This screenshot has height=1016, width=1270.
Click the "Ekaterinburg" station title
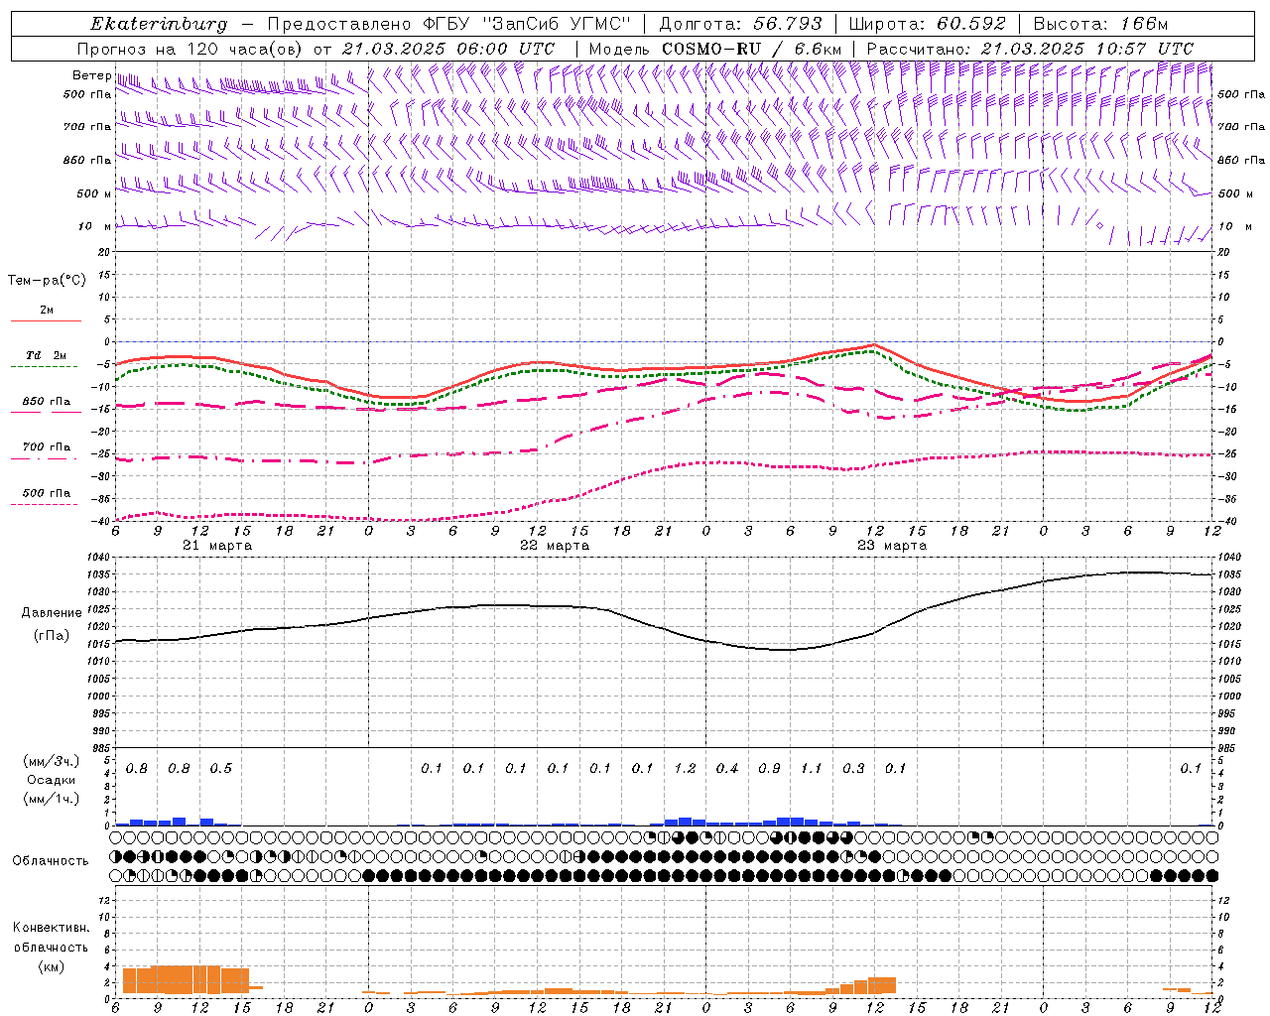pyautogui.click(x=159, y=24)
